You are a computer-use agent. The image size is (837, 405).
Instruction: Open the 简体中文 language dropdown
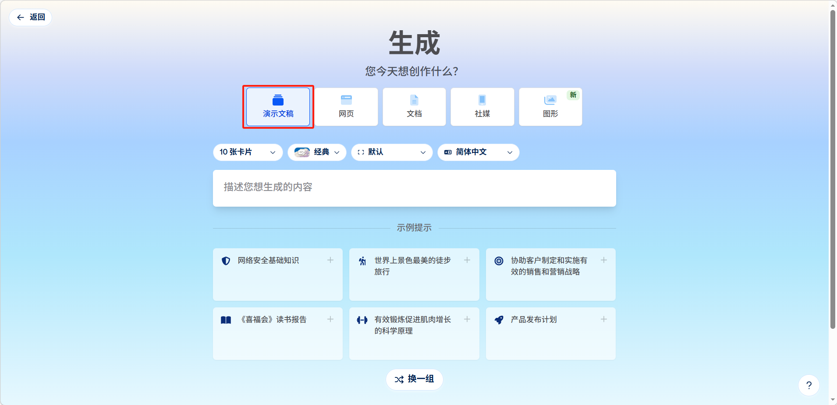pyautogui.click(x=478, y=152)
